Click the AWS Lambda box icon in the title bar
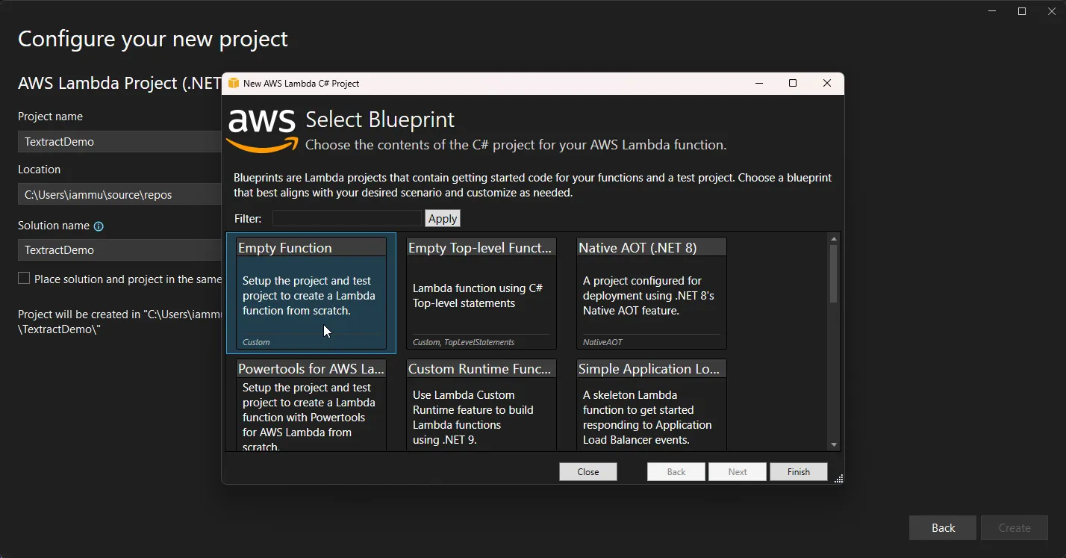Viewport: 1066px width, 558px height. coord(234,83)
